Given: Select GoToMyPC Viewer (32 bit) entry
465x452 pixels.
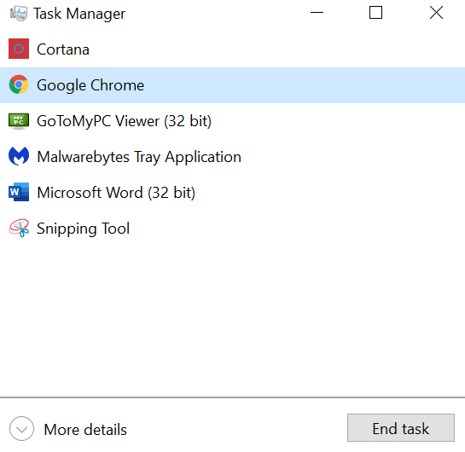Looking at the screenshot, I should [x=232, y=121].
